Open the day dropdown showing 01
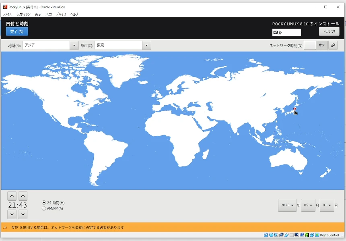Viewport: 346px width, 241px height. point(327,205)
